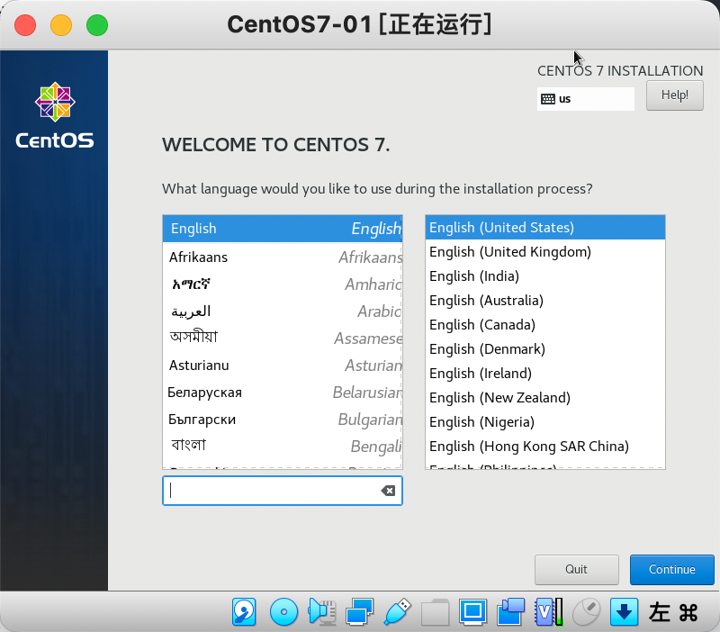Open the optical disc status icon
This screenshot has height=632, width=720.
click(x=283, y=612)
